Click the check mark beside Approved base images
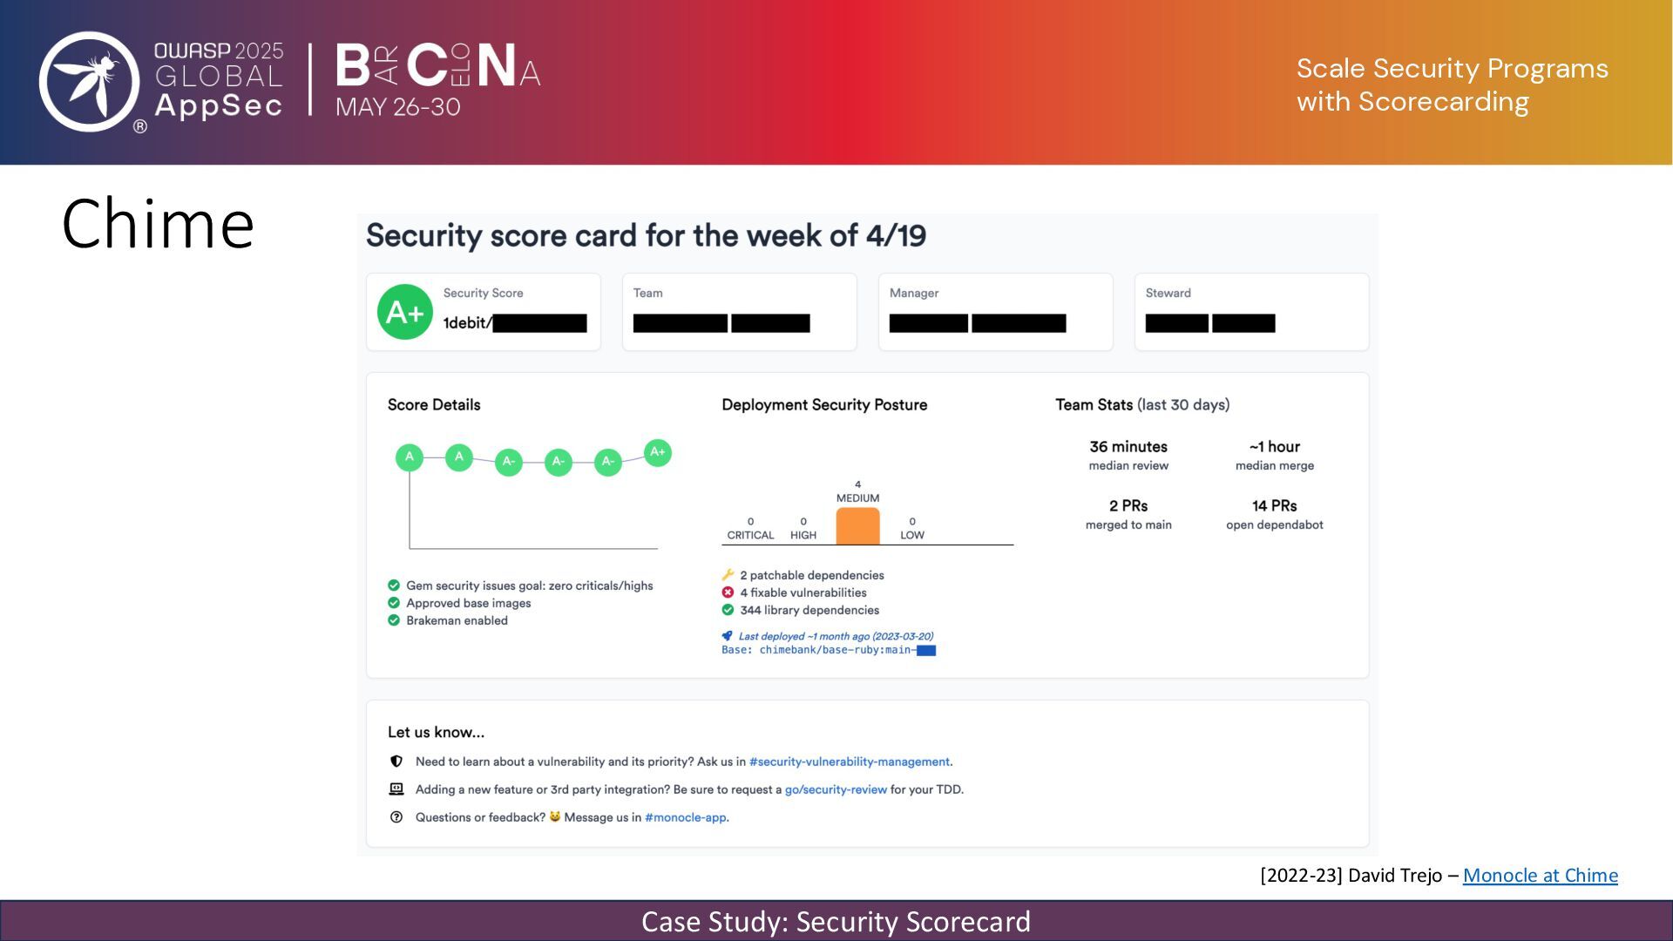This screenshot has height=941, width=1673. pyautogui.click(x=394, y=603)
